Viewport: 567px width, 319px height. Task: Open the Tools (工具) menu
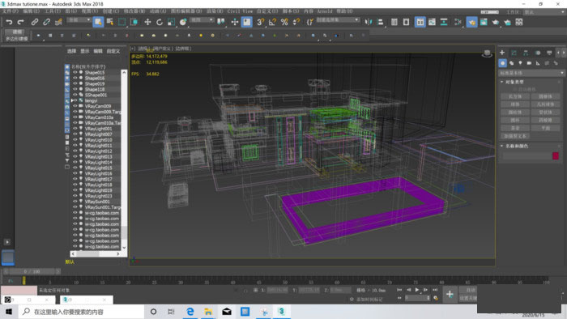point(53,11)
